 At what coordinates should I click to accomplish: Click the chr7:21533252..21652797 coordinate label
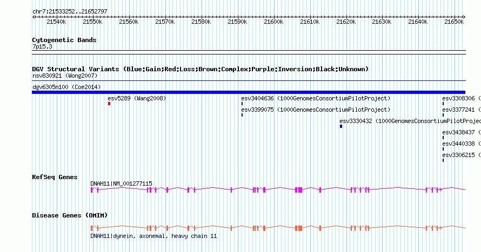pyautogui.click(x=70, y=12)
